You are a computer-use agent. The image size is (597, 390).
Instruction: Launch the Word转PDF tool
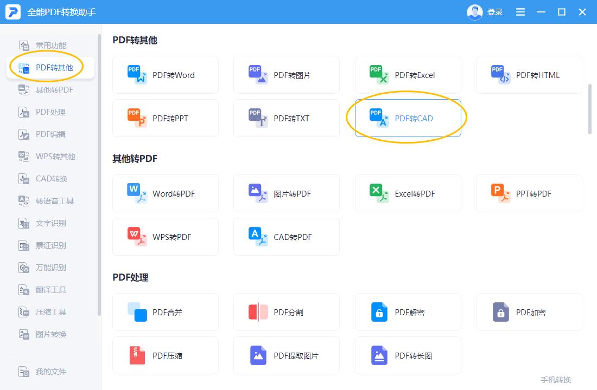tap(165, 193)
